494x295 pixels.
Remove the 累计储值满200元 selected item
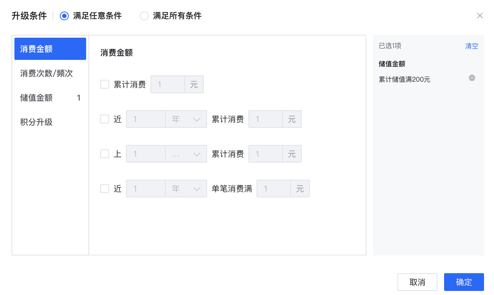click(x=472, y=78)
